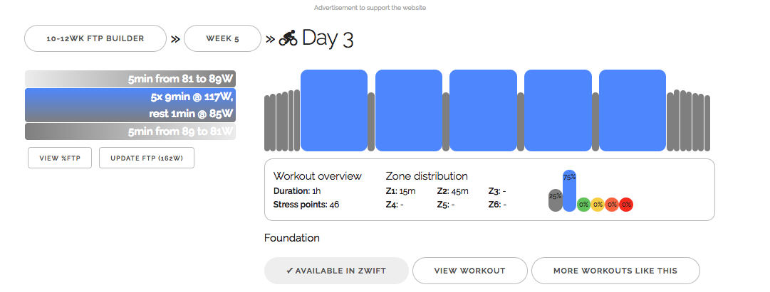
Task: Open View Workout
Action: (x=470, y=271)
